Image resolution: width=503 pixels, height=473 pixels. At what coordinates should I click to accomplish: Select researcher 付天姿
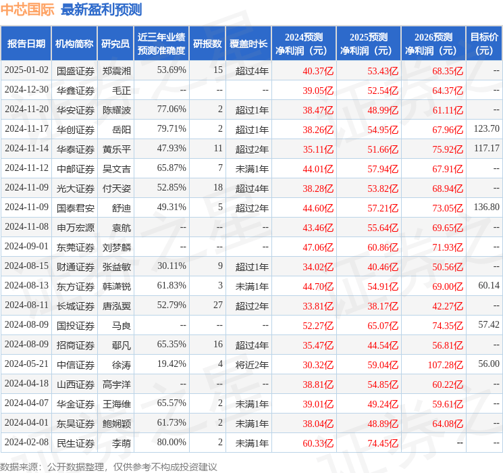coord(116,188)
